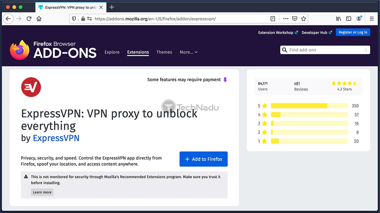Click the ExpressVPN author link
The image size is (380, 213).
click(x=56, y=138)
